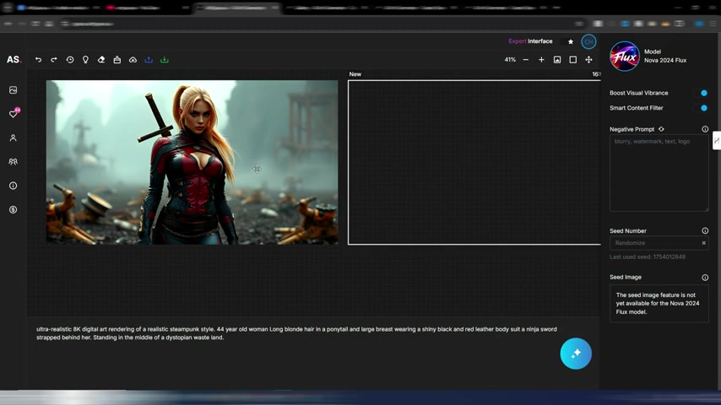
Task: Open the single person profile icon
Action: (13, 138)
